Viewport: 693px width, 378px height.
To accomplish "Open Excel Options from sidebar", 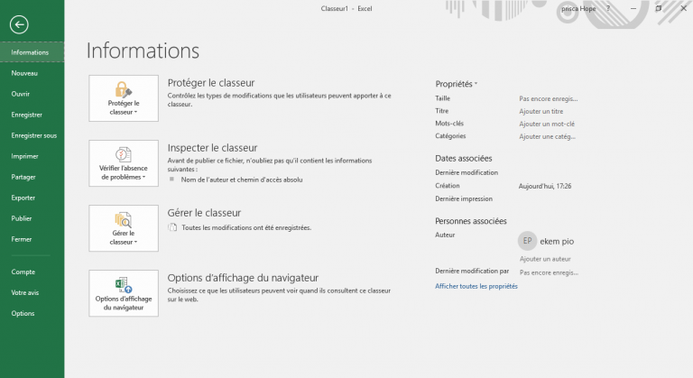I will pyautogui.click(x=23, y=313).
